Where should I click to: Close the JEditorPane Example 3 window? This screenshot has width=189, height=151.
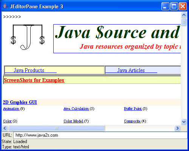coord(183,6)
